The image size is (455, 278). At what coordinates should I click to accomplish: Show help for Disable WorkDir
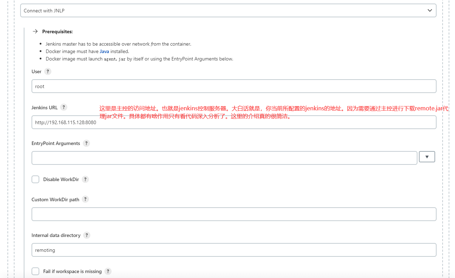pyautogui.click(x=85, y=179)
